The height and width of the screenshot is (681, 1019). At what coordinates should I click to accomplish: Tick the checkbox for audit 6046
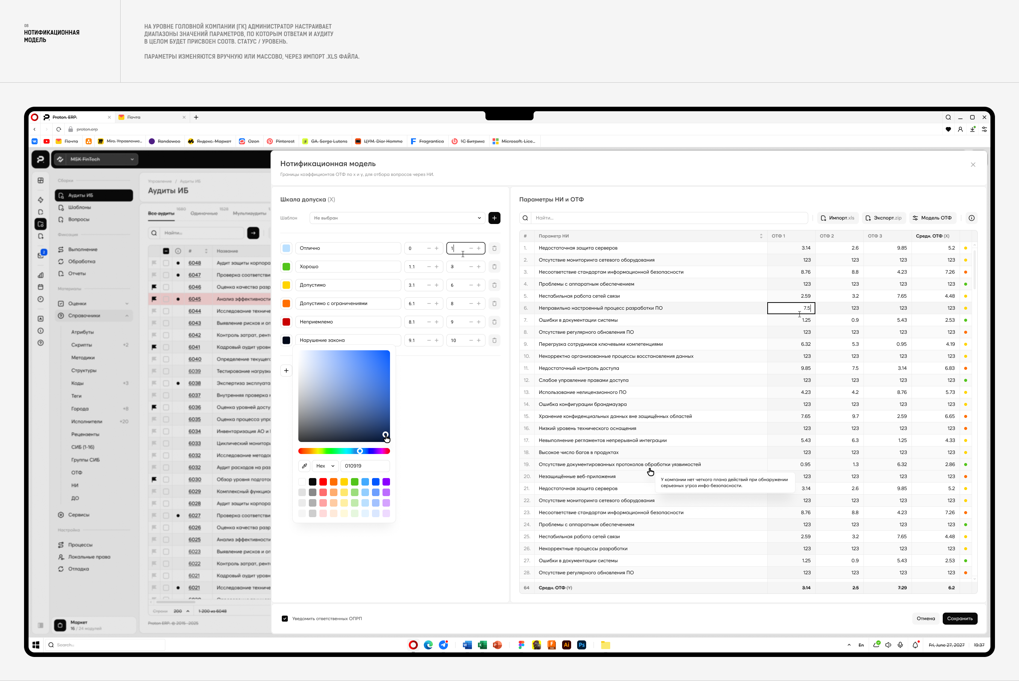pyautogui.click(x=166, y=287)
